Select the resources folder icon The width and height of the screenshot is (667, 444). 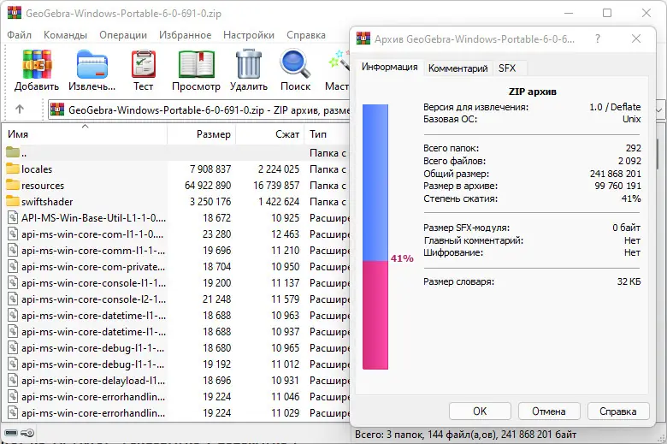coord(13,185)
